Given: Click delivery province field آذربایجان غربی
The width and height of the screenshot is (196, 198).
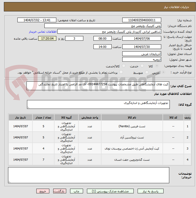Looking at the screenshot, I should (x=142, y=54).
